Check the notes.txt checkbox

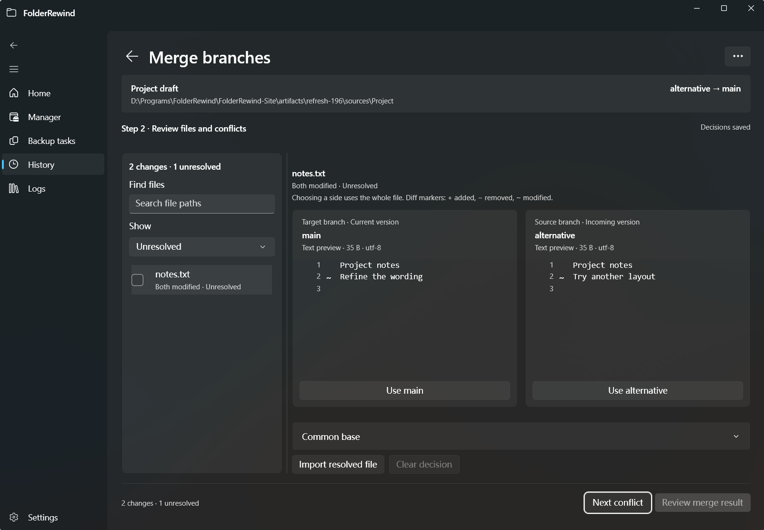(x=138, y=280)
